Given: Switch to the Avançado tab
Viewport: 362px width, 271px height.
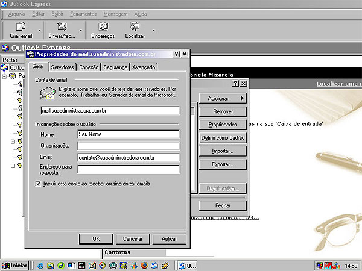Looking at the screenshot, I should point(144,67).
